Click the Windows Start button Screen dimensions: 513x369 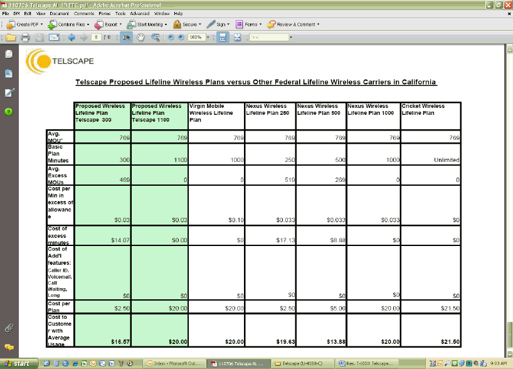pyautogui.click(x=19, y=363)
